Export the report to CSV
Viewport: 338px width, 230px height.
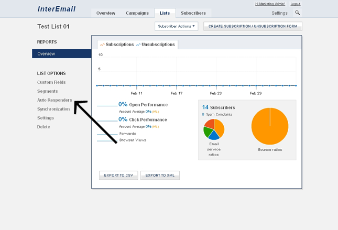118,176
